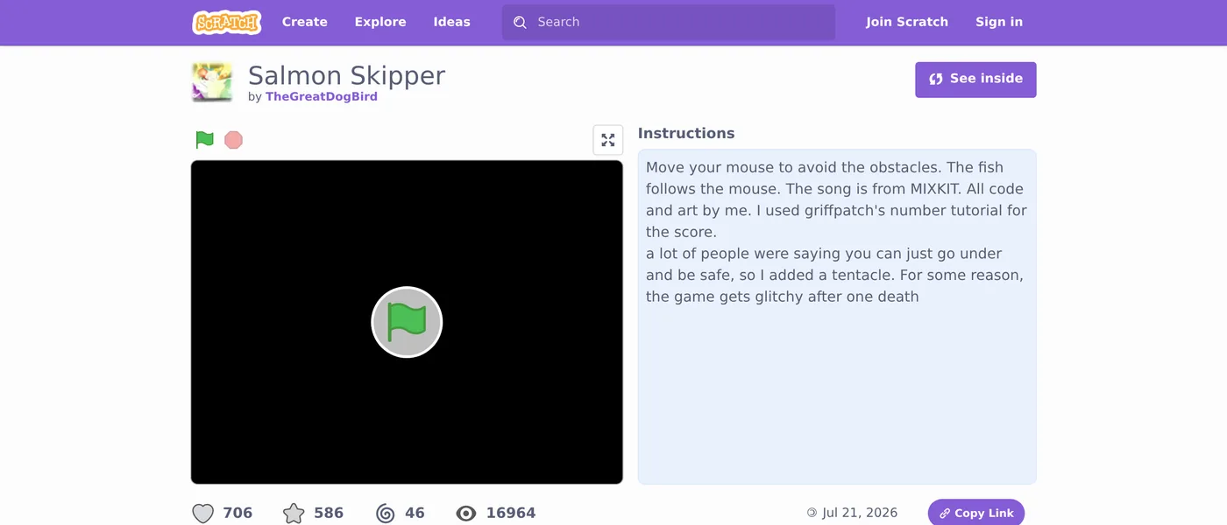Click the Jul 21, 2026 date text
1227x525 pixels.
860,513
